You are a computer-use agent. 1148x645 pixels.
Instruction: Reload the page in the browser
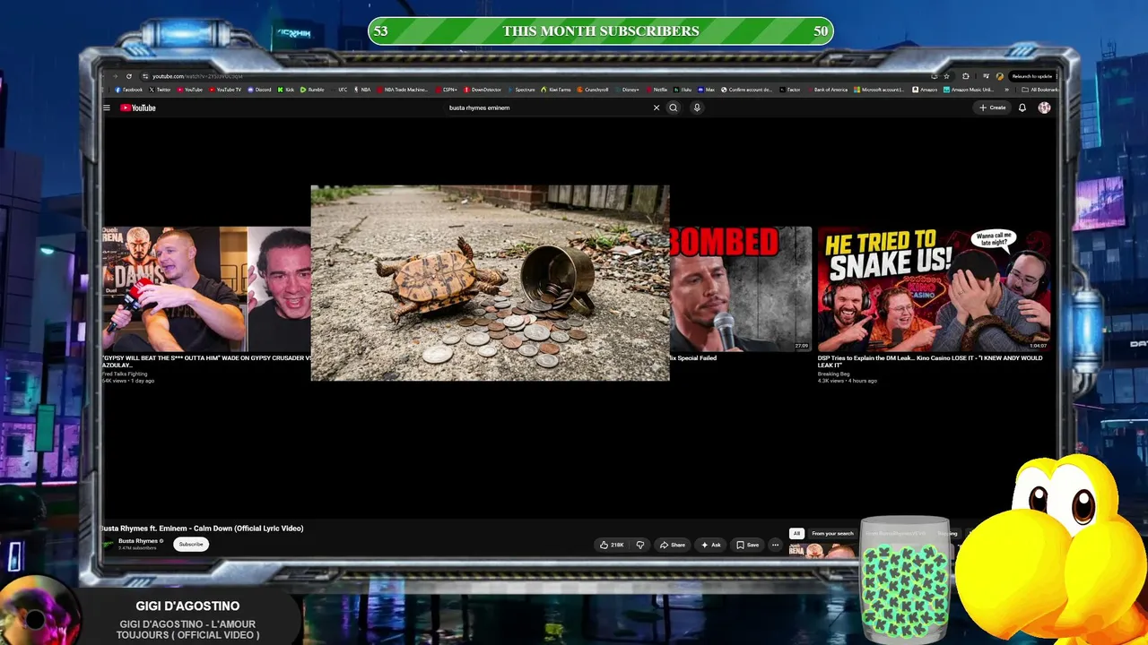pyautogui.click(x=129, y=76)
